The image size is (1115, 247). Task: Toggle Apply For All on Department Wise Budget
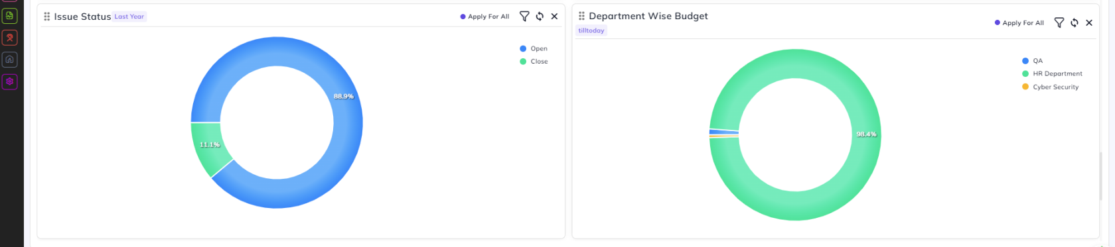coord(1019,23)
